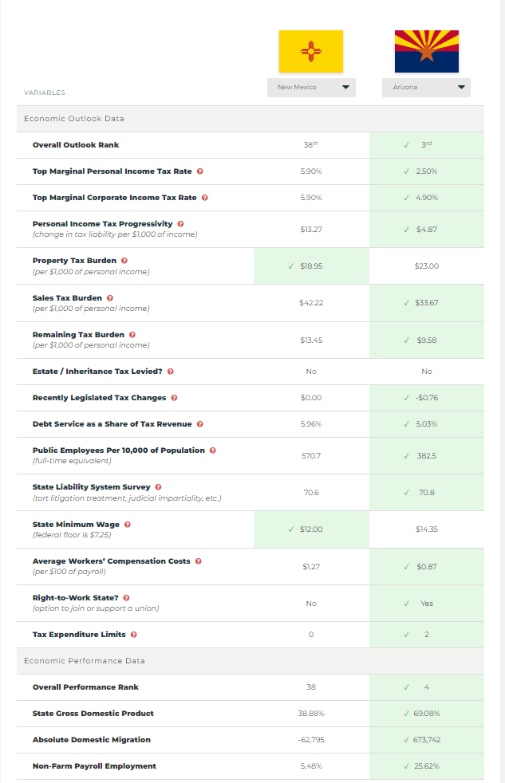Image resolution: width=505 pixels, height=783 pixels.
Task: Click the Overall Outlook Rank row label
Action: tap(76, 145)
